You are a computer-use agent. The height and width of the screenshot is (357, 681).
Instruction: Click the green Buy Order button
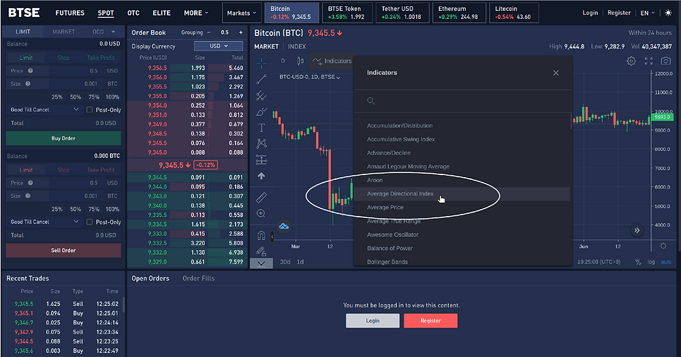point(63,138)
